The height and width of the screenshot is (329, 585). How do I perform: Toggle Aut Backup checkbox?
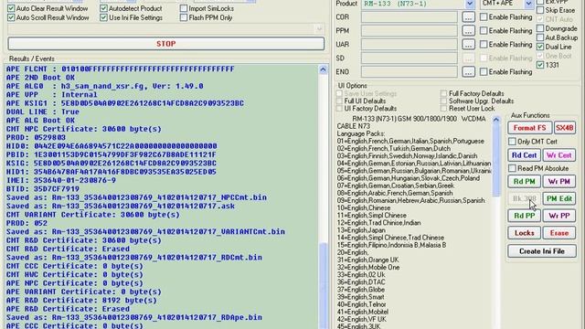540,37
